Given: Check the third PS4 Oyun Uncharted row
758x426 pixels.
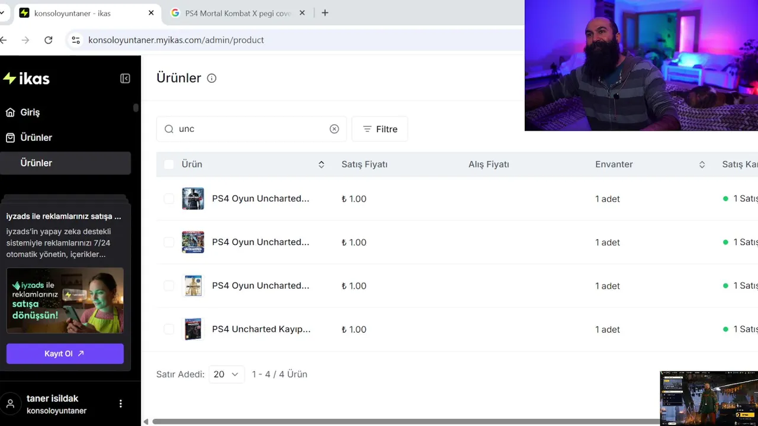Looking at the screenshot, I should point(169,286).
